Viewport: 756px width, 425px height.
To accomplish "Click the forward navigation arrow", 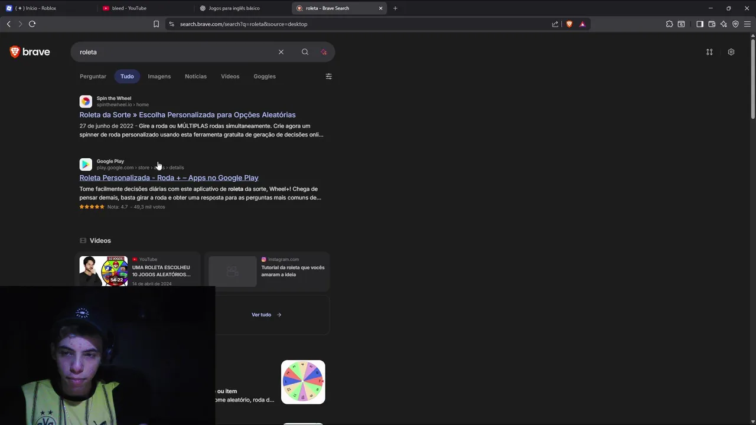I will (x=19, y=24).
